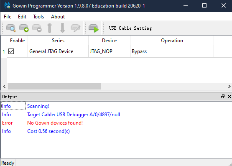Select the Bypass operation cell
Screen dimensions: 232x166
(x=172, y=51)
